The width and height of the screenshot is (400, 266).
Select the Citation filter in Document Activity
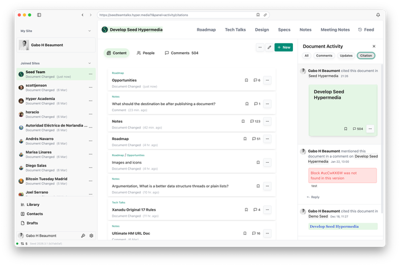366,55
